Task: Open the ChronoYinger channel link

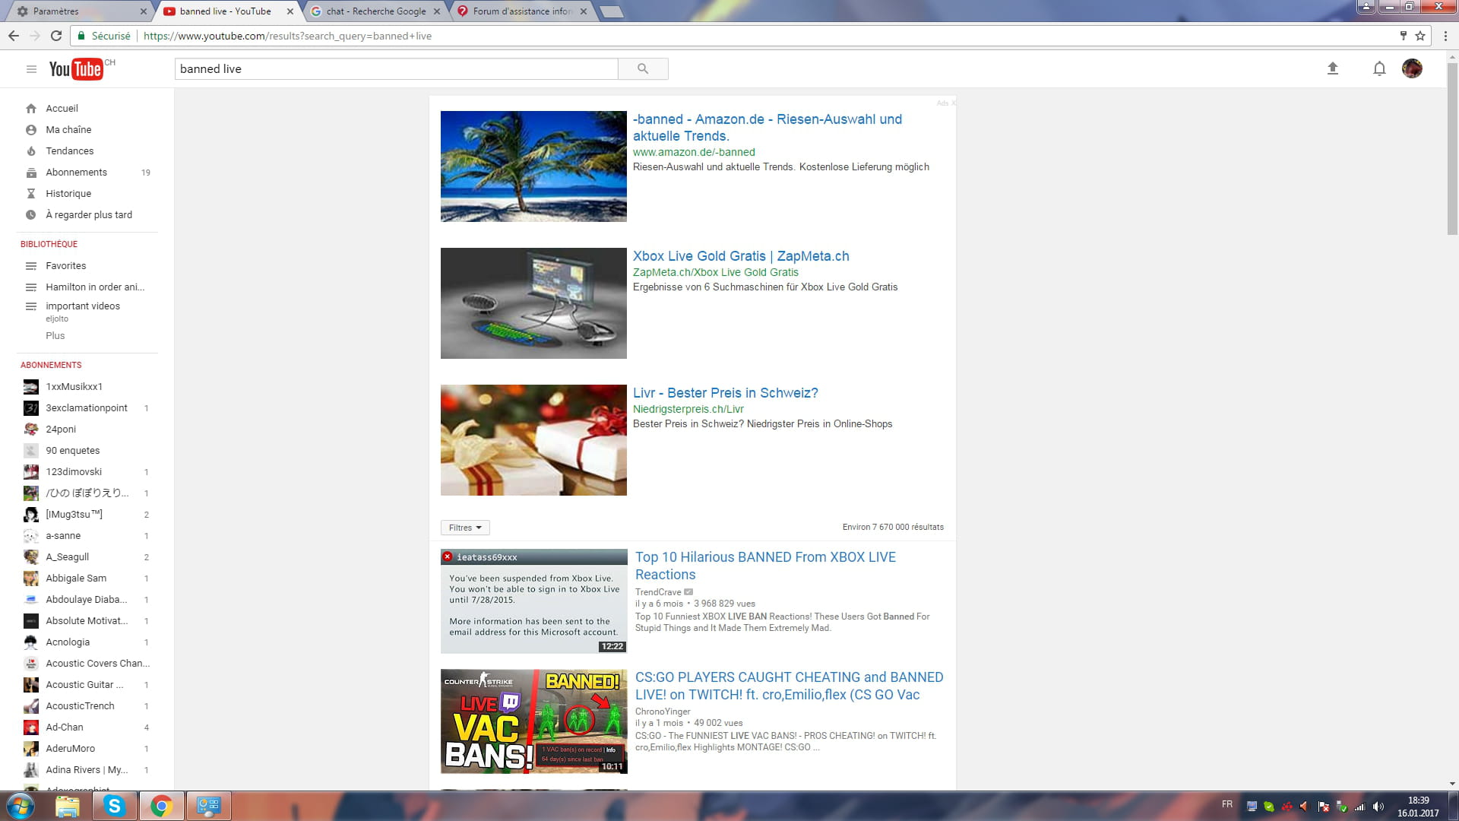Action: (663, 712)
